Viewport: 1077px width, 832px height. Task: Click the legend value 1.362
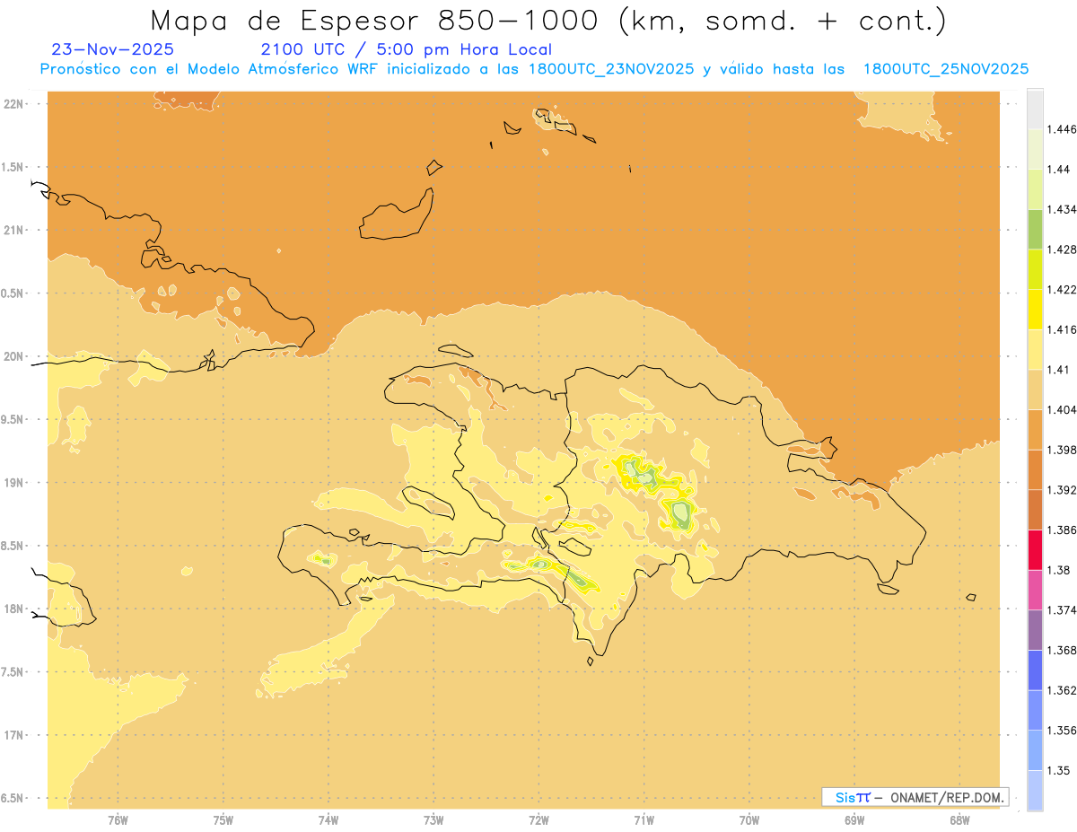(1062, 690)
